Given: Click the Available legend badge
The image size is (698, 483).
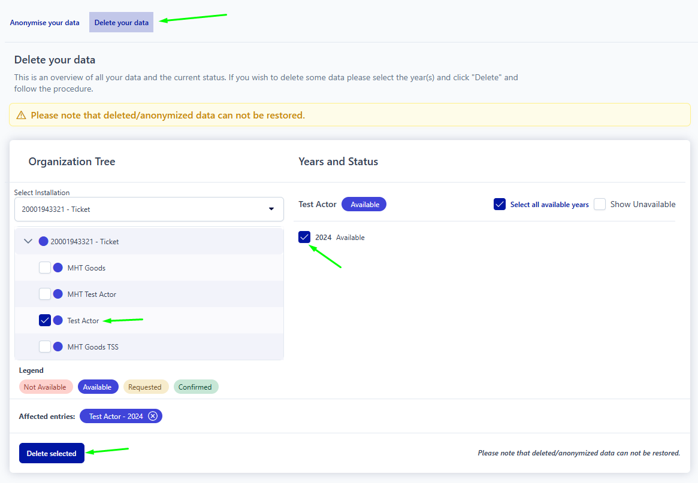Looking at the screenshot, I should pos(97,387).
